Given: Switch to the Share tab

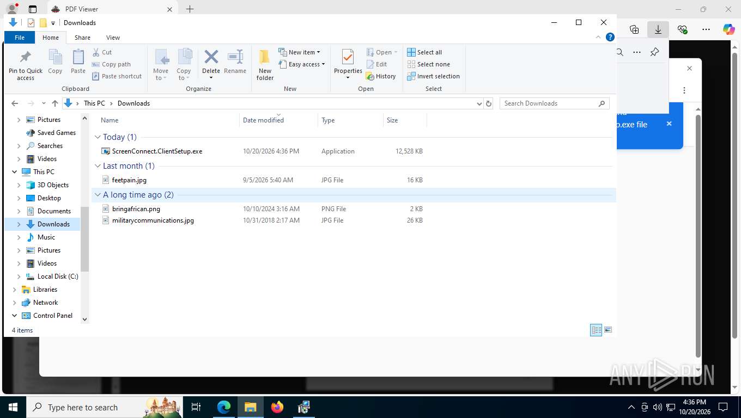Looking at the screenshot, I should pos(82,38).
